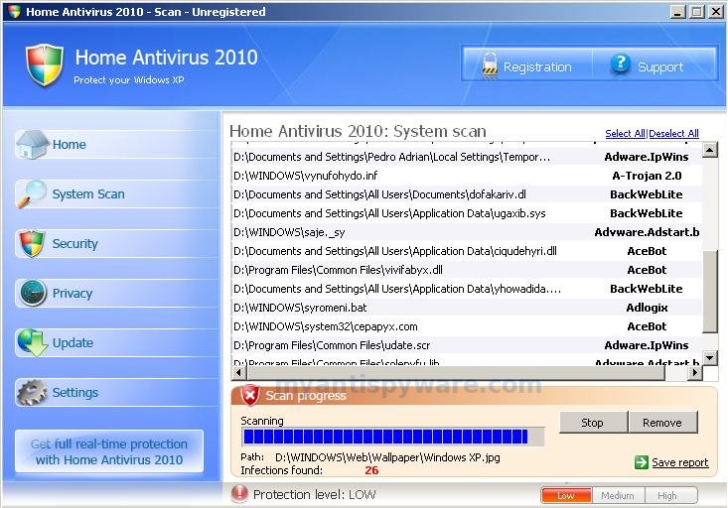The image size is (728, 508).
Task: Click the blue scanning progress bar
Action: pyautogui.click(x=392, y=437)
